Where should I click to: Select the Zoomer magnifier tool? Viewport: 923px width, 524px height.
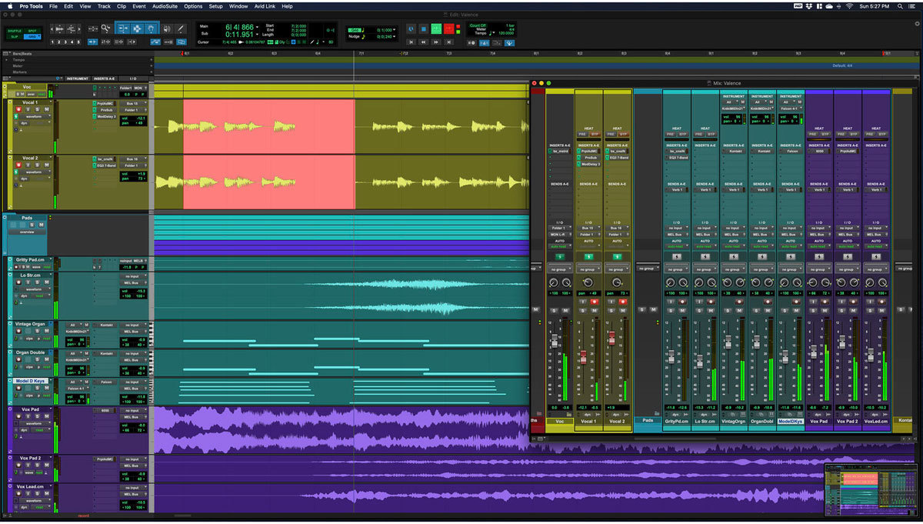[x=105, y=28]
